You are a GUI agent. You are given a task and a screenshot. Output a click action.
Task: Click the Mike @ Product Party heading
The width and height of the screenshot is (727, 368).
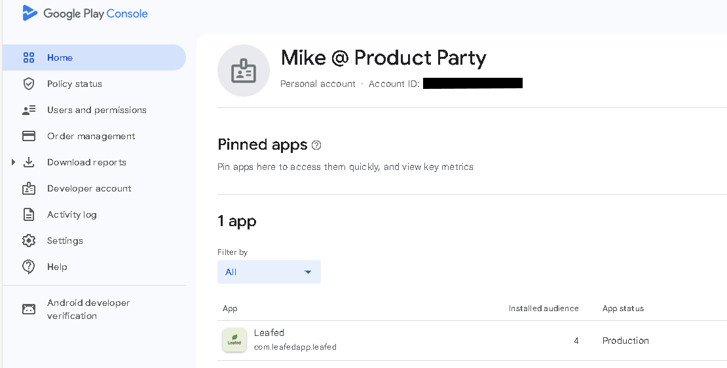(383, 58)
